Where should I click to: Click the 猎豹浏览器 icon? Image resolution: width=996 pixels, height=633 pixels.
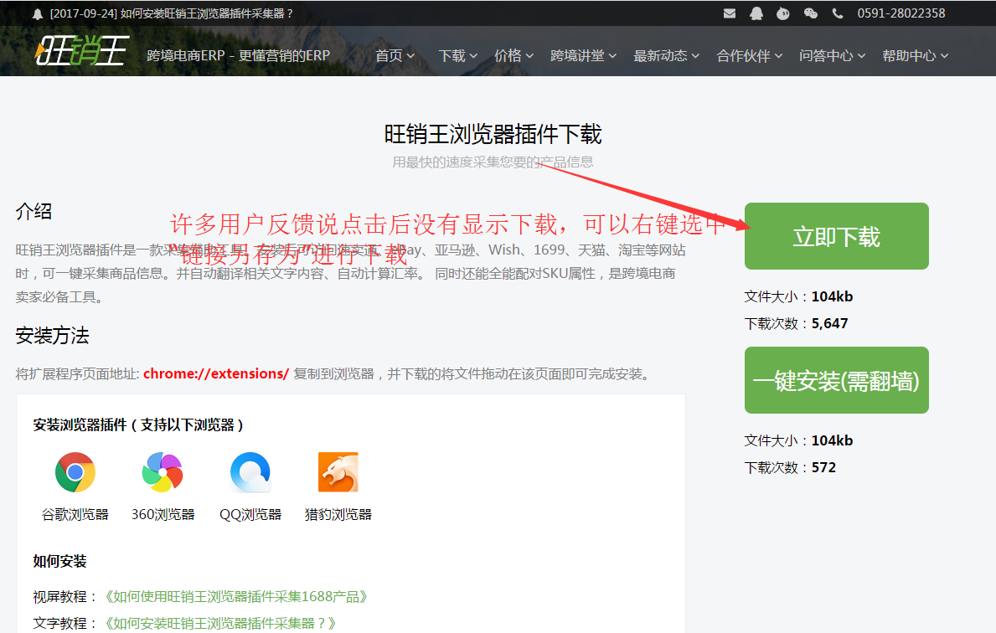click(338, 472)
